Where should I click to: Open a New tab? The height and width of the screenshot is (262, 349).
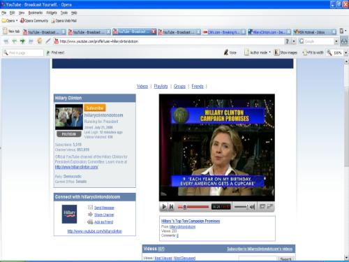[x=11, y=31]
